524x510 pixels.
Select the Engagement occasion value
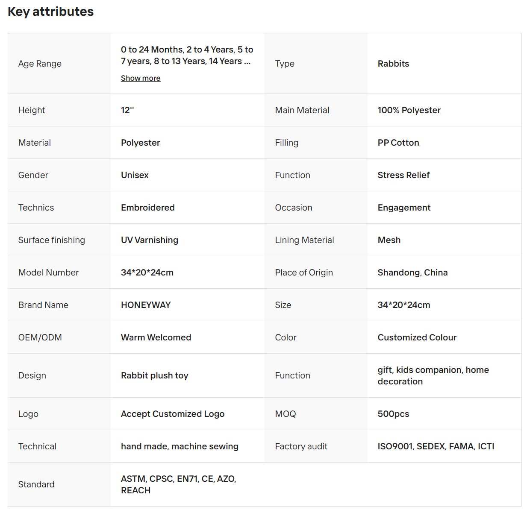(404, 208)
